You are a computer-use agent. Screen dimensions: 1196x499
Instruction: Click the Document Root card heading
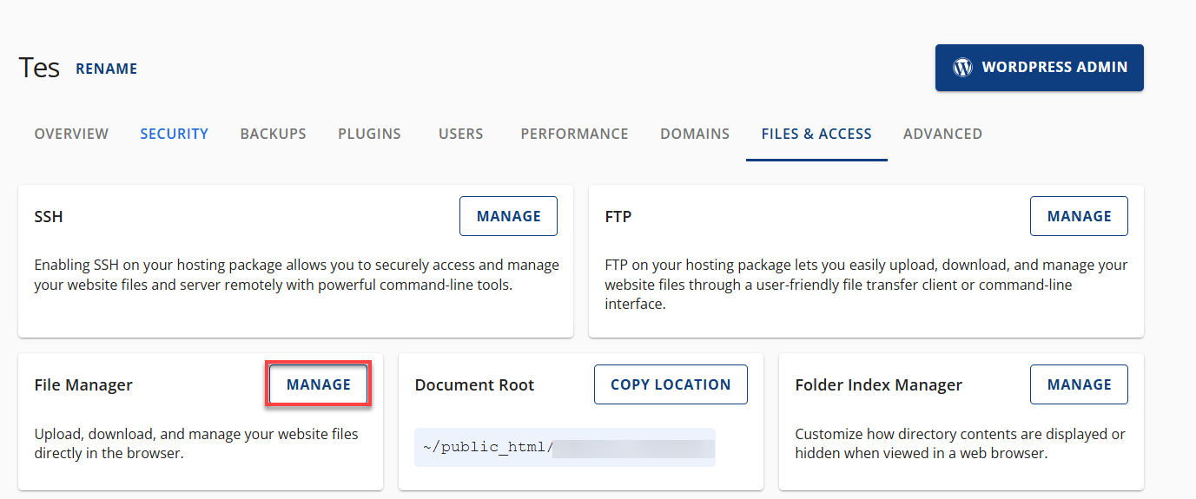tap(474, 385)
